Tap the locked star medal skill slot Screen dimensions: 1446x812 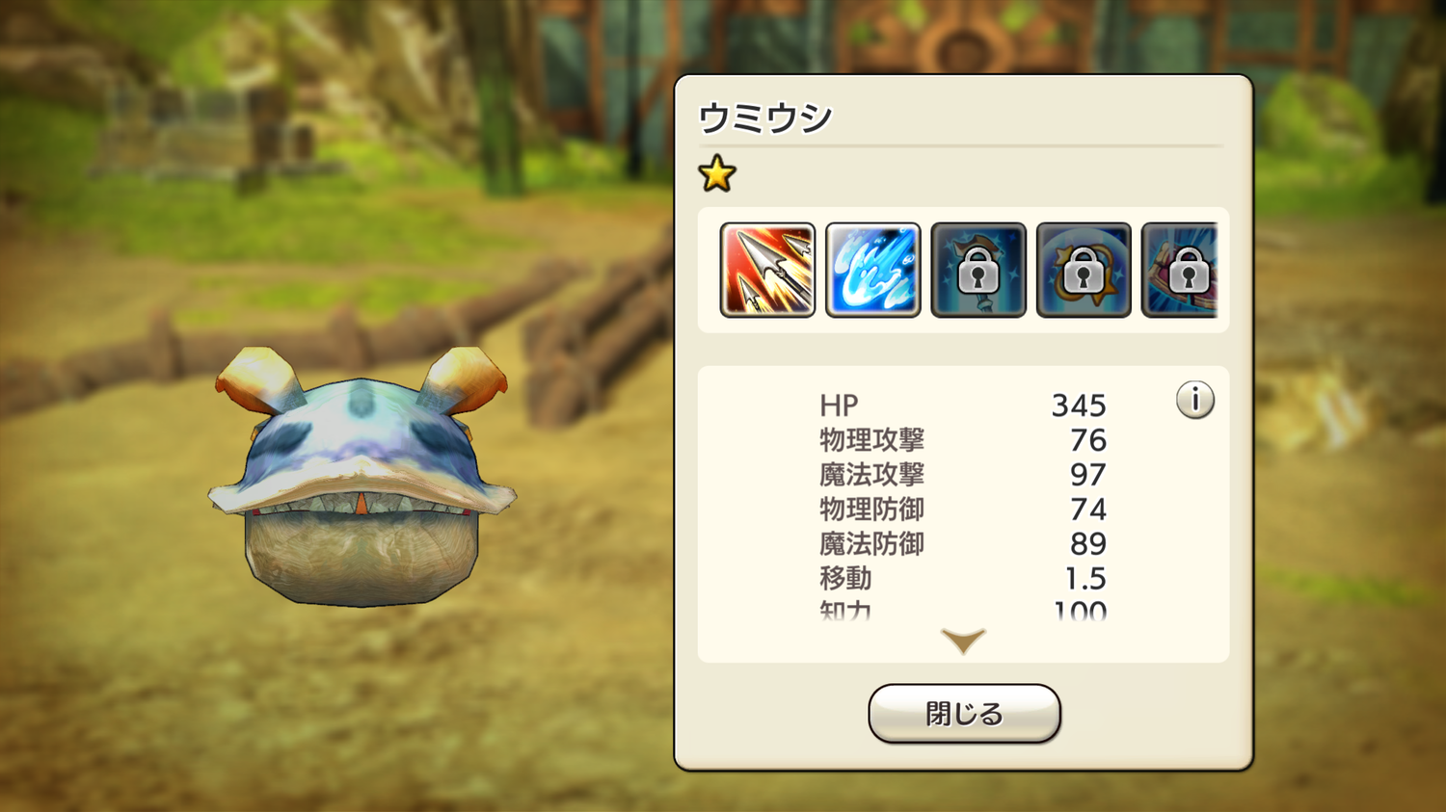(x=1084, y=270)
